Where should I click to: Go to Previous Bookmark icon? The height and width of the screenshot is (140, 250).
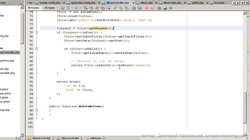point(115,8)
